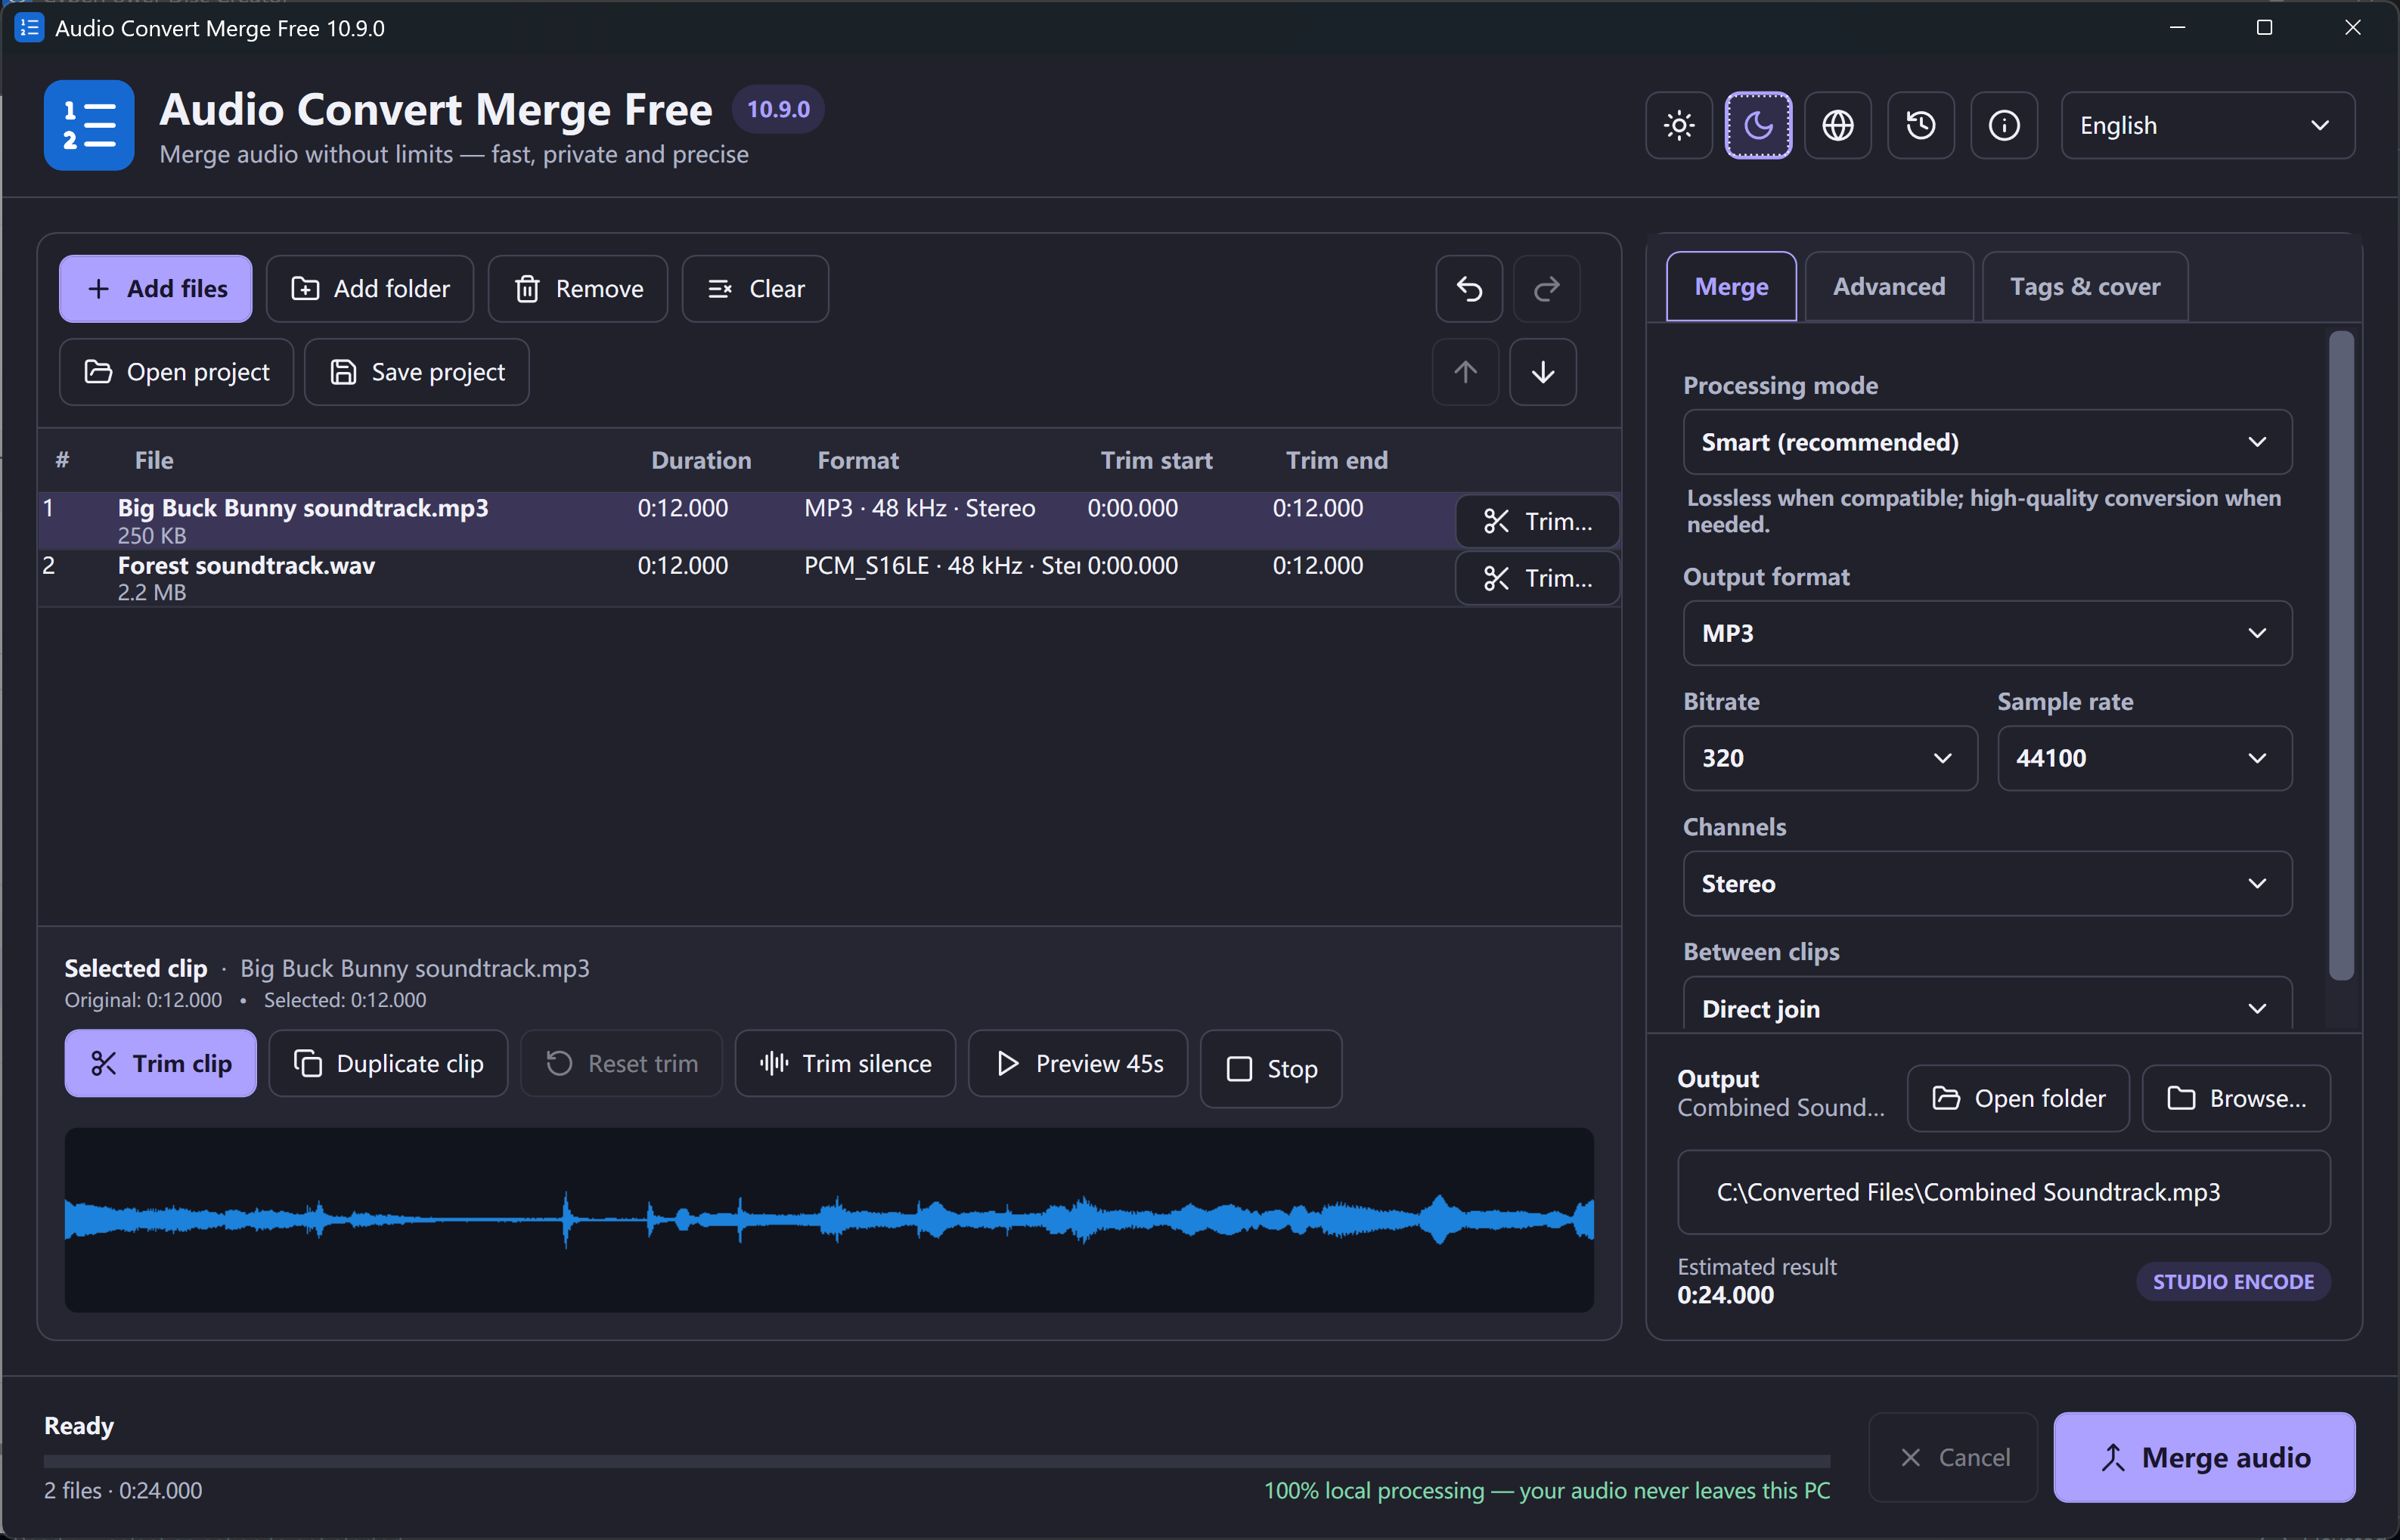Open Bitrate 320 dropdown
Image resolution: width=2400 pixels, height=1540 pixels.
point(1830,758)
